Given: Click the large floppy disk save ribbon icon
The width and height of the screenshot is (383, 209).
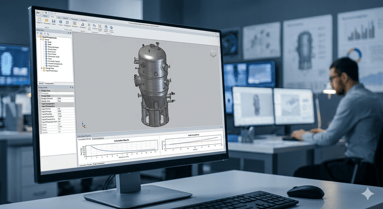Looking at the screenshot, I should (54, 21).
